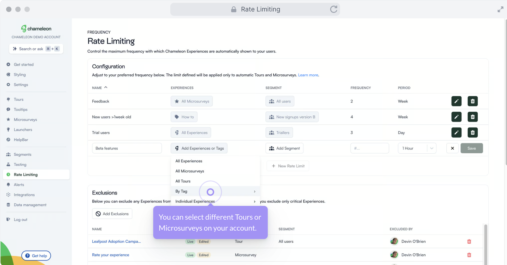The width and height of the screenshot is (507, 265).
Task: Choose All Microsurveys from the dropdown list
Action: click(215, 171)
